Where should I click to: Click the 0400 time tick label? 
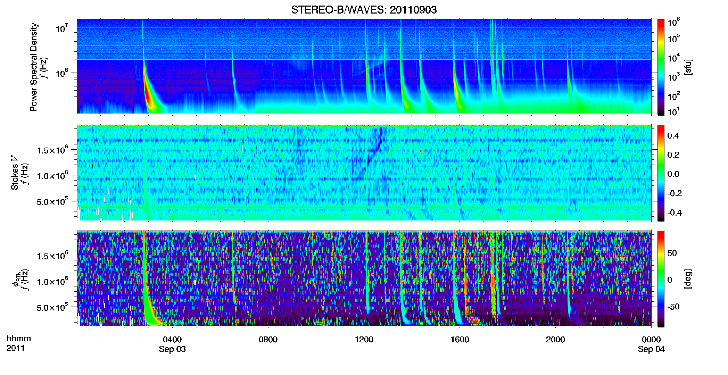[172, 340]
